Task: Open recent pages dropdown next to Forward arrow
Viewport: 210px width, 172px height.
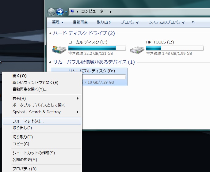Action: click(x=66, y=12)
